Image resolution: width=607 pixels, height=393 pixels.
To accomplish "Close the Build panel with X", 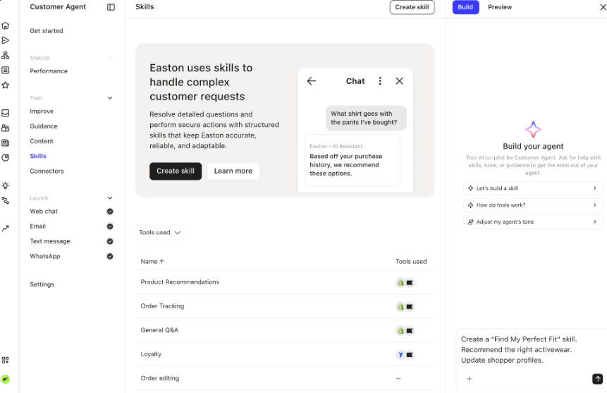I will point(603,7).
